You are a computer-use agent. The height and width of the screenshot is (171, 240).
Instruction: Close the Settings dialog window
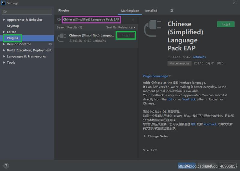coord(234,3)
